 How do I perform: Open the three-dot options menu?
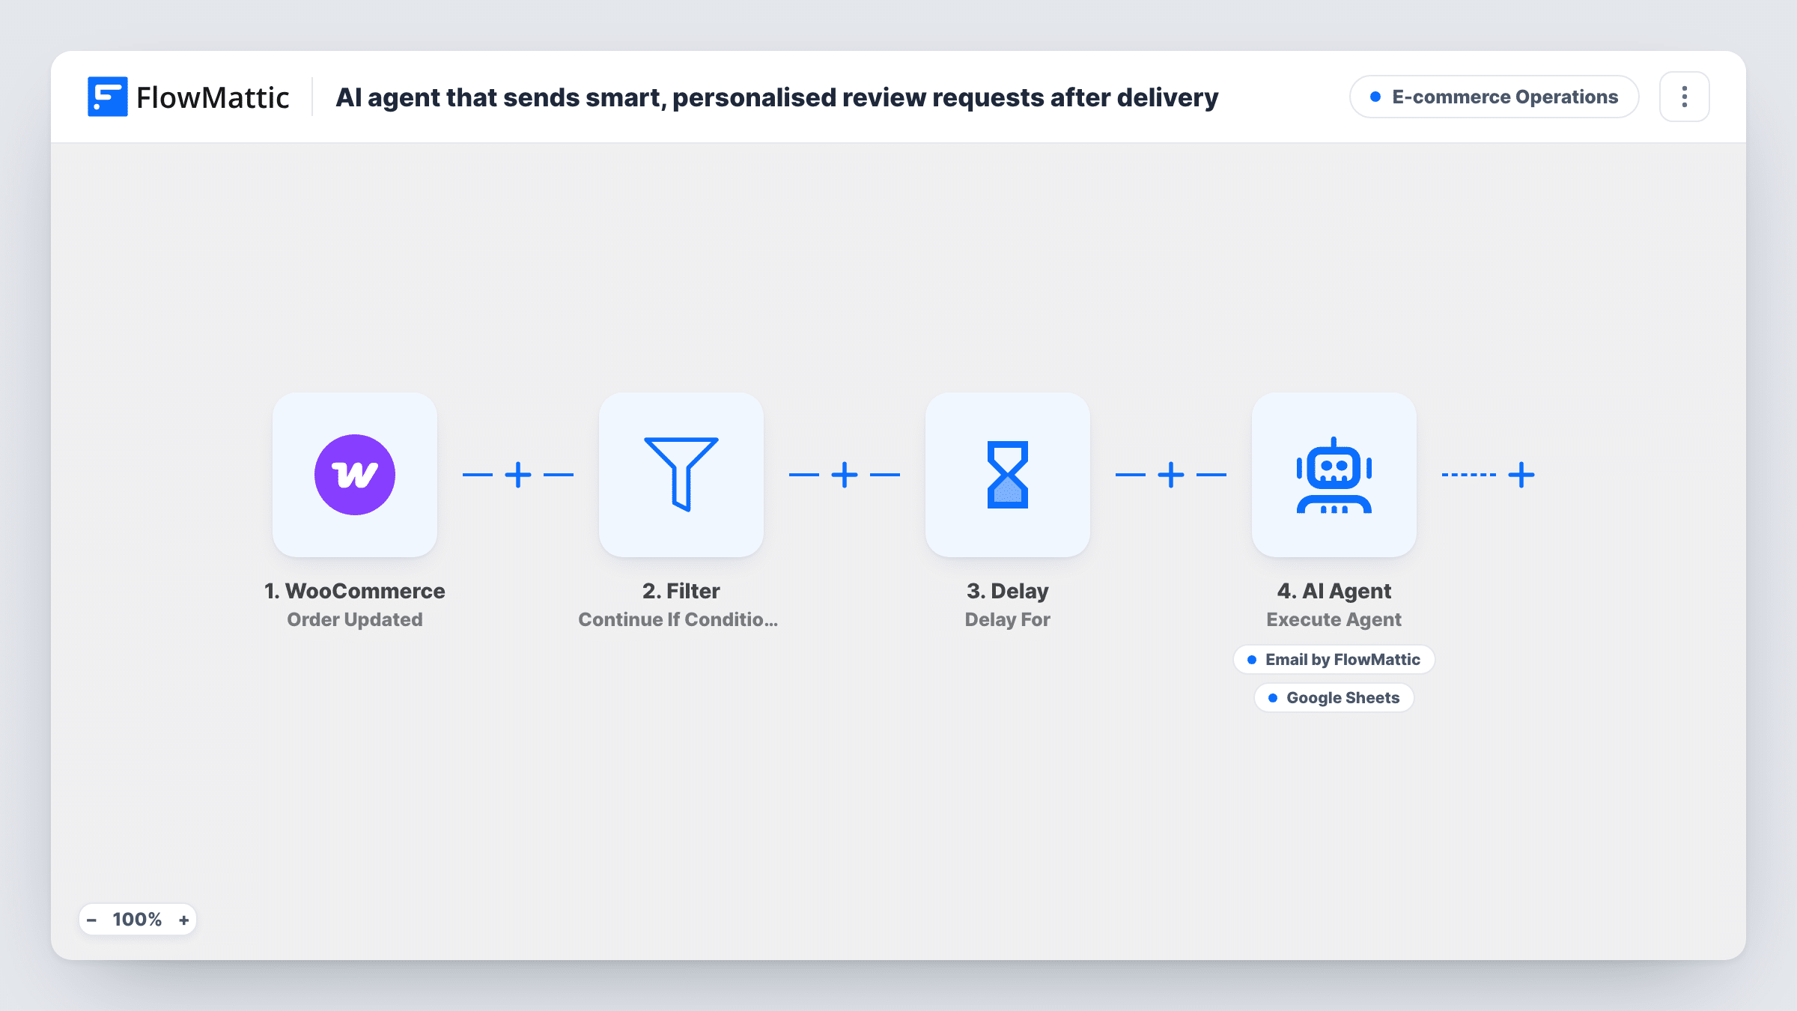pyautogui.click(x=1685, y=97)
